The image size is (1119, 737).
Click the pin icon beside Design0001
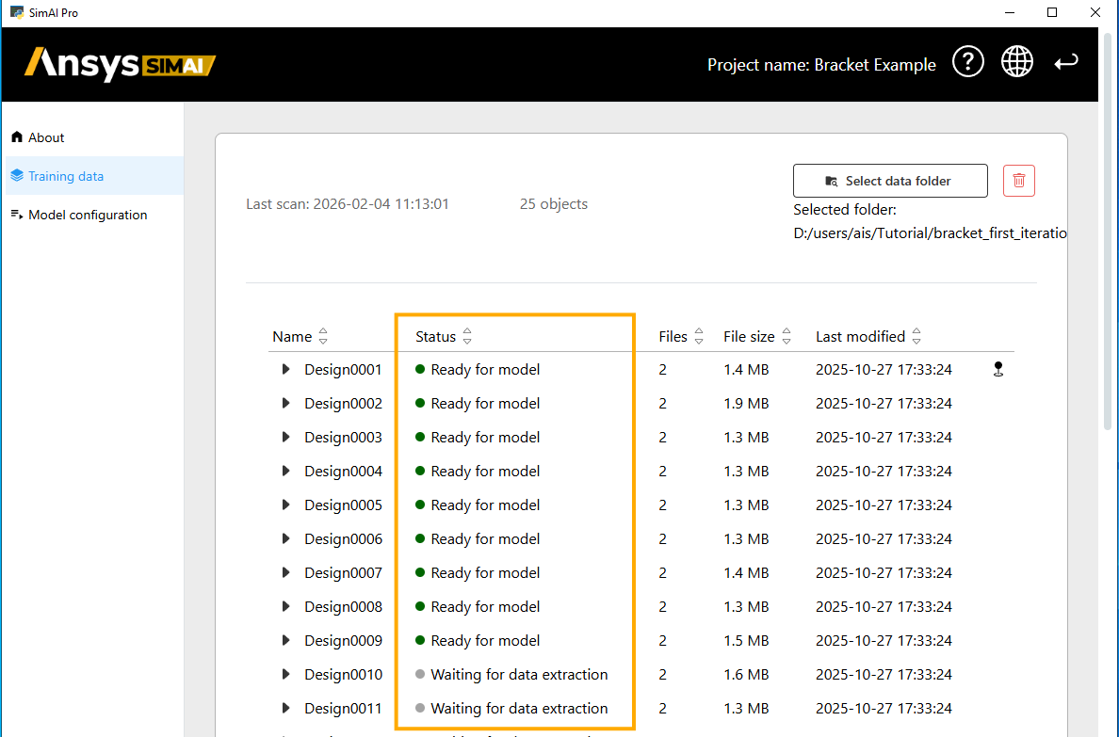[x=998, y=370]
